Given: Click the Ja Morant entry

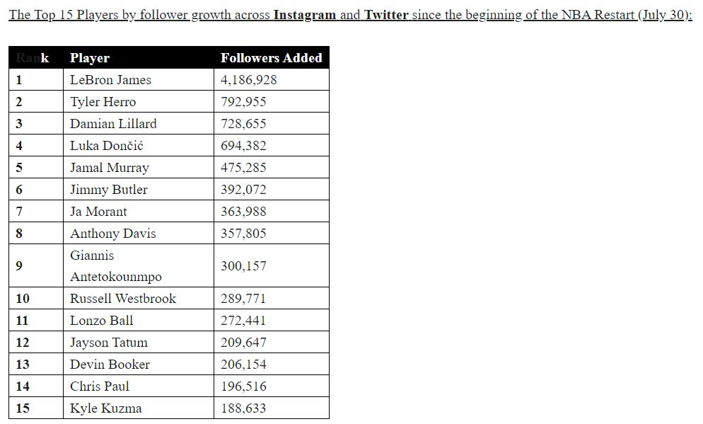Looking at the screenshot, I should coord(98,212).
